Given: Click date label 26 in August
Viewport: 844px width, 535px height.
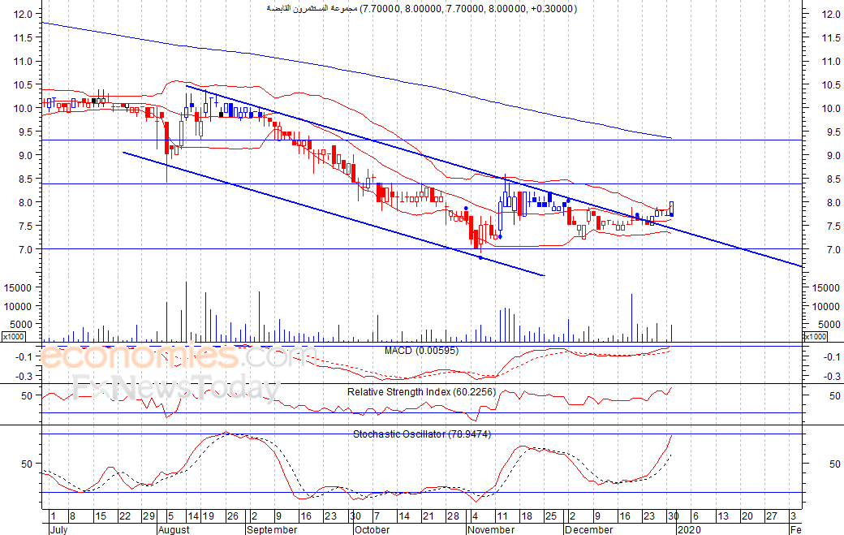Looking at the screenshot, I should tap(233, 516).
